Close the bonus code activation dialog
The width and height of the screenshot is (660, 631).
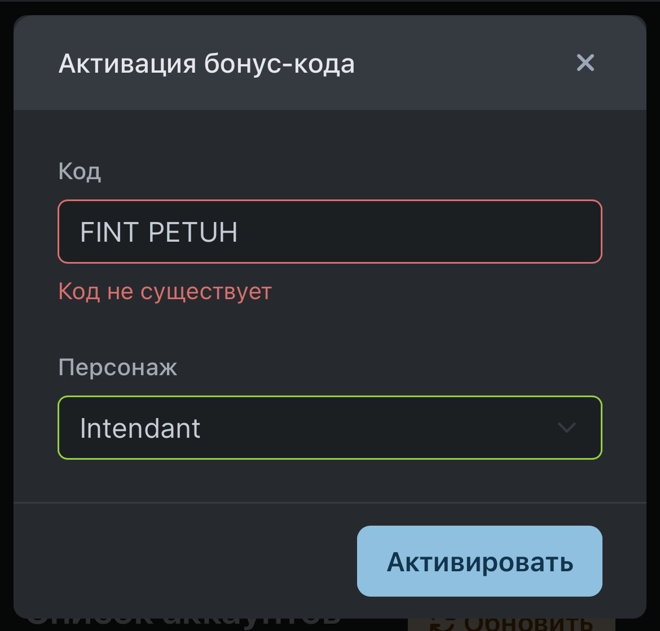tap(586, 63)
